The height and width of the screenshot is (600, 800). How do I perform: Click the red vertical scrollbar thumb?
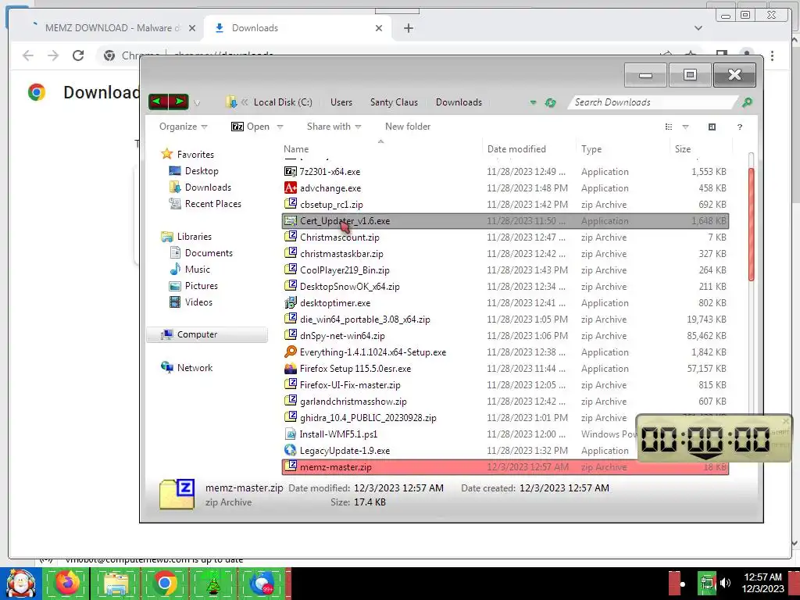751,224
